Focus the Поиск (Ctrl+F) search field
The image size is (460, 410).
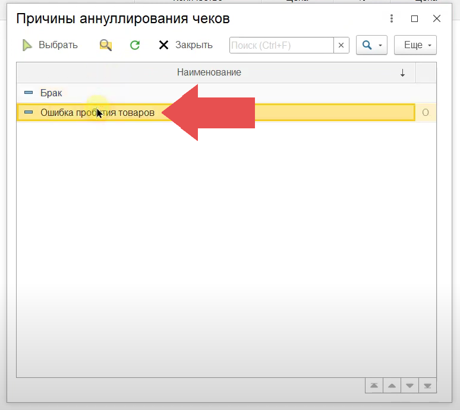[281, 45]
